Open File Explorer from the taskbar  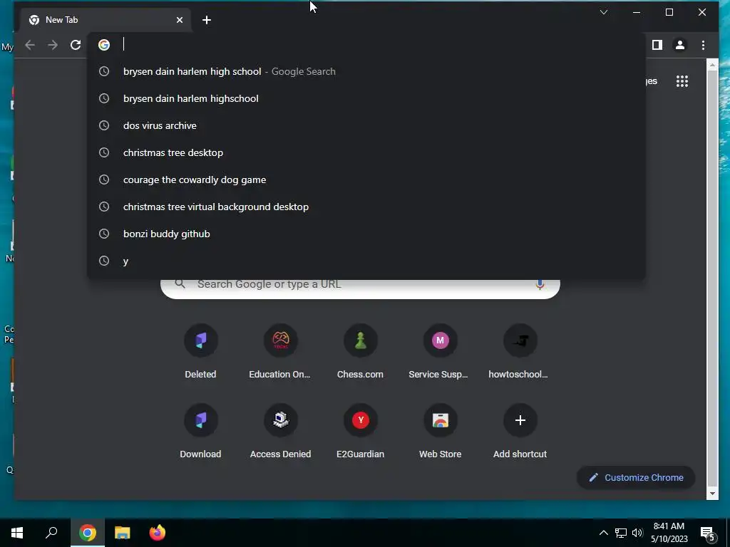click(x=123, y=533)
